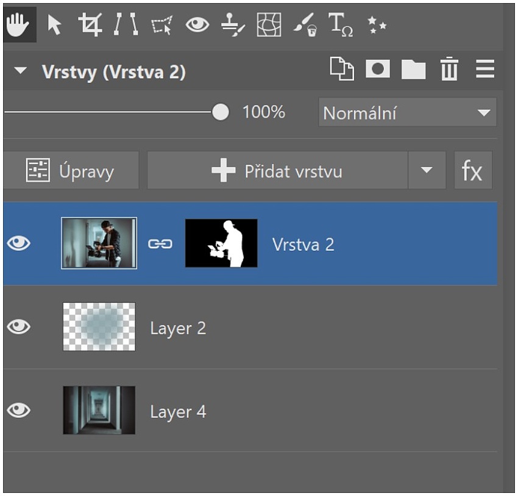Create a layer group folder

413,70
